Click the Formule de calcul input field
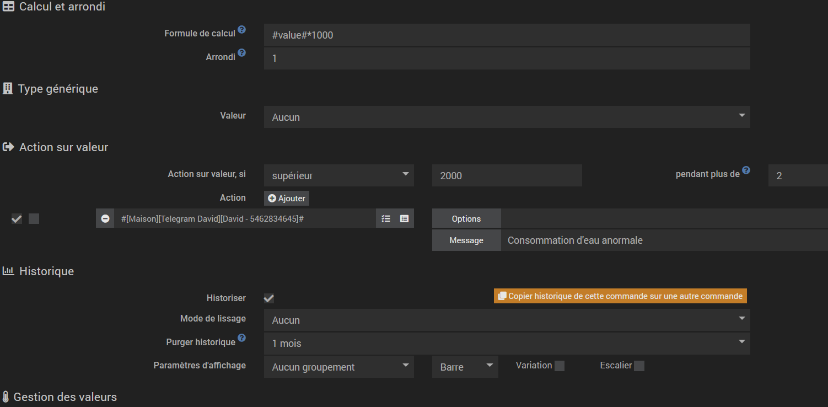 click(507, 35)
